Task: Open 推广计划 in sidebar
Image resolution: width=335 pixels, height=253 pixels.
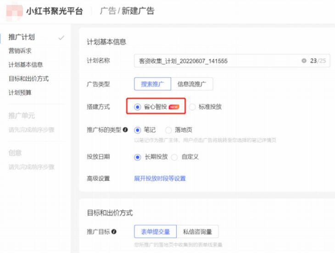Action: coord(22,37)
